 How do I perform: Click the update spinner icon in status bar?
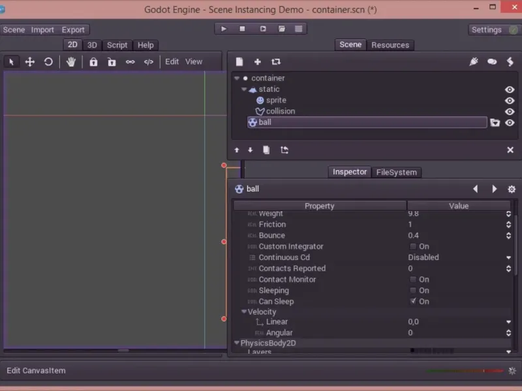[512, 370]
